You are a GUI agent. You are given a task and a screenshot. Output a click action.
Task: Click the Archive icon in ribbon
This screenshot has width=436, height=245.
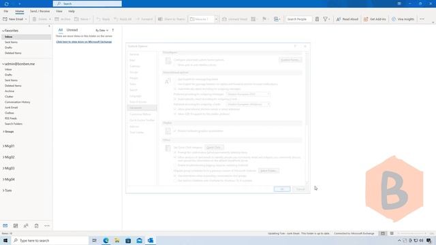(x=57, y=19)
